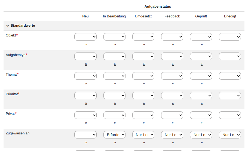This screenshot has width=248, height=151.
Task: Click copy arrow under Privat Neu dropdown
Action: coord(86,123)
